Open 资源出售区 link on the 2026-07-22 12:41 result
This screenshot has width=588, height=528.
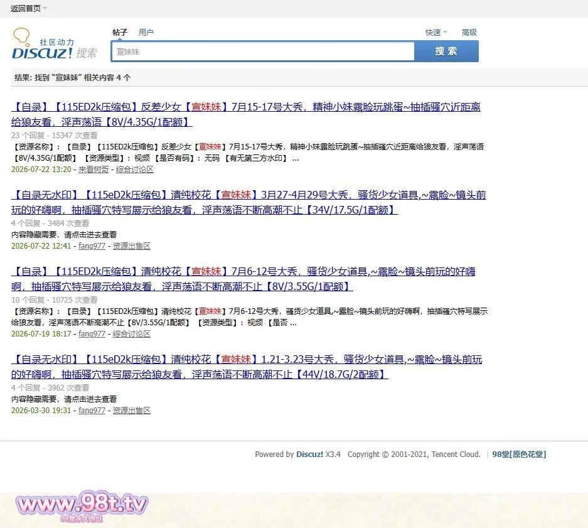point(132,246)
